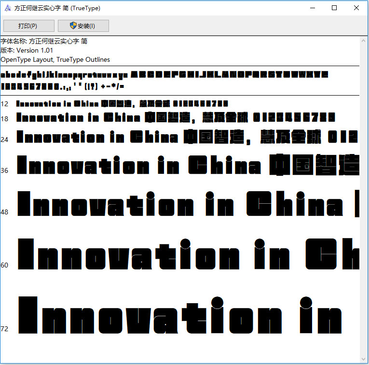Click the scroll up arrow of the scrollbar
This screenshot has width=369, height=365.
click(x=363, y=41)
